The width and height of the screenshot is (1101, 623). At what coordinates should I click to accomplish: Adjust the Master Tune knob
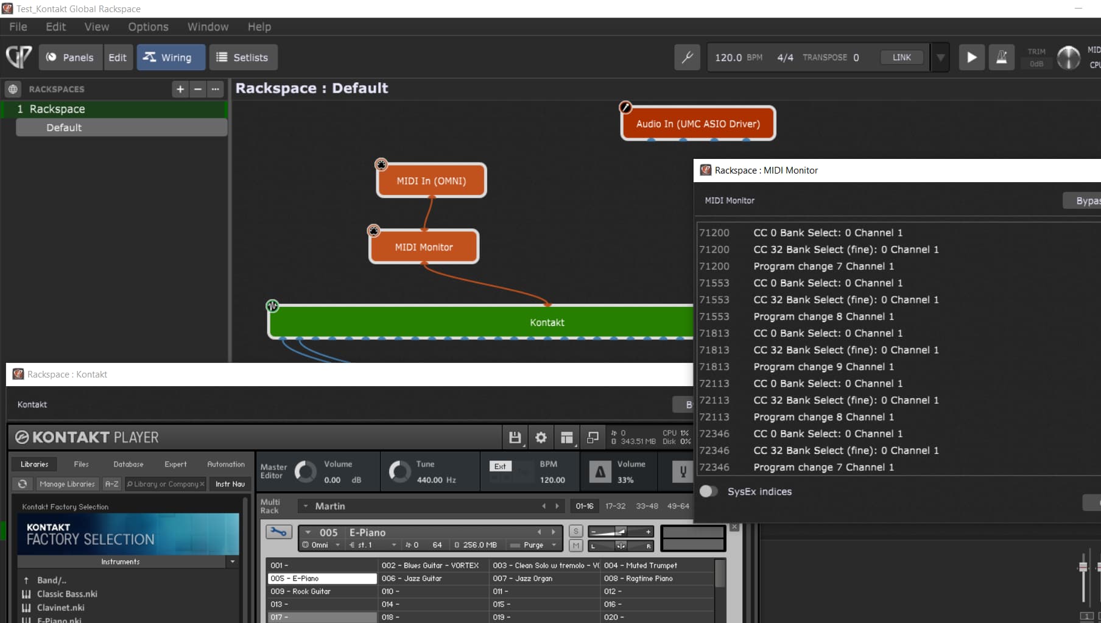399,471
